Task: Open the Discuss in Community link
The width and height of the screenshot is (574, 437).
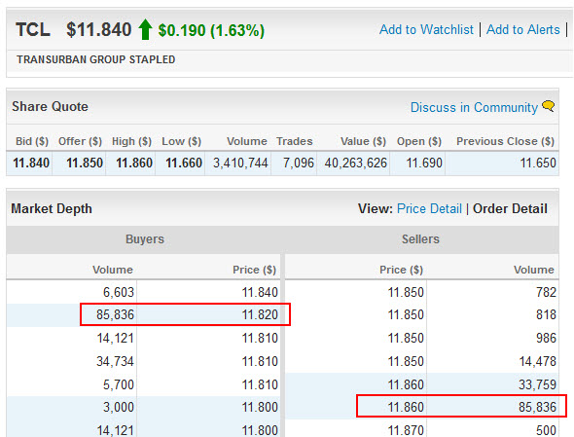Action: coord(474,107)
